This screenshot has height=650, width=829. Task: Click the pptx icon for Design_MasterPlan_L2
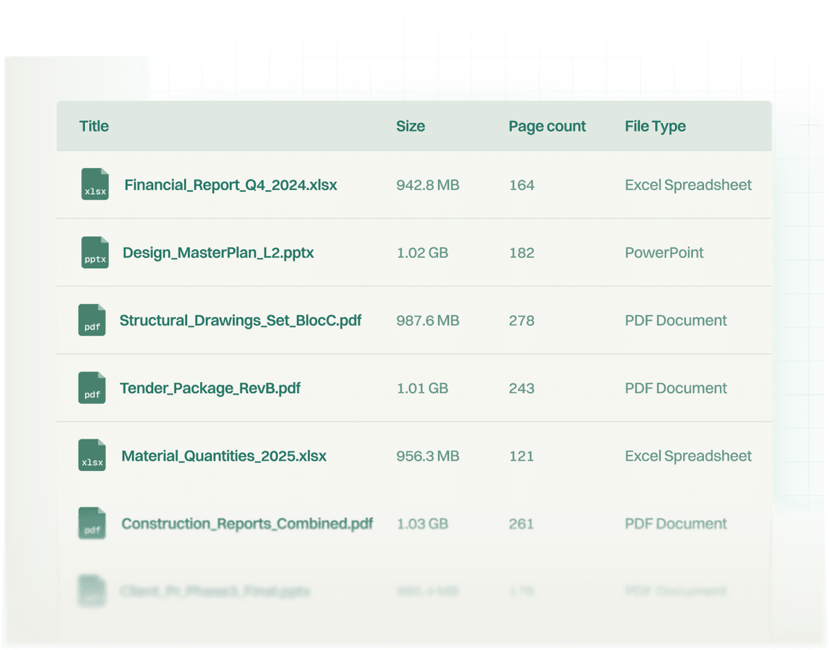(95, 252)
